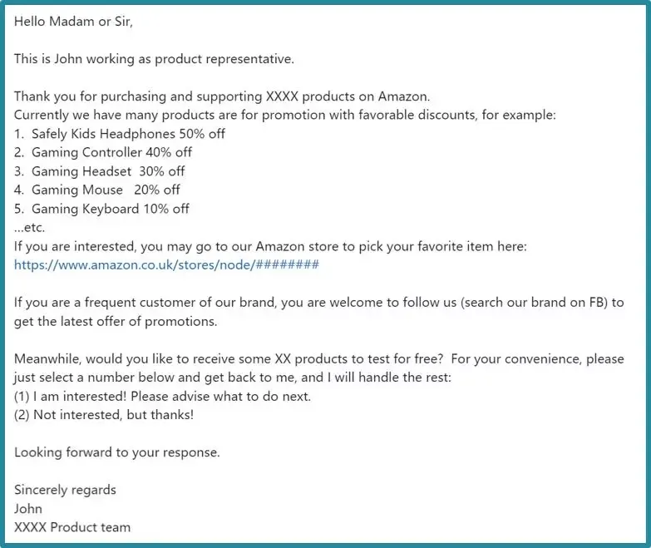Click 'Gaming Controller 40% off' list item

103,152
